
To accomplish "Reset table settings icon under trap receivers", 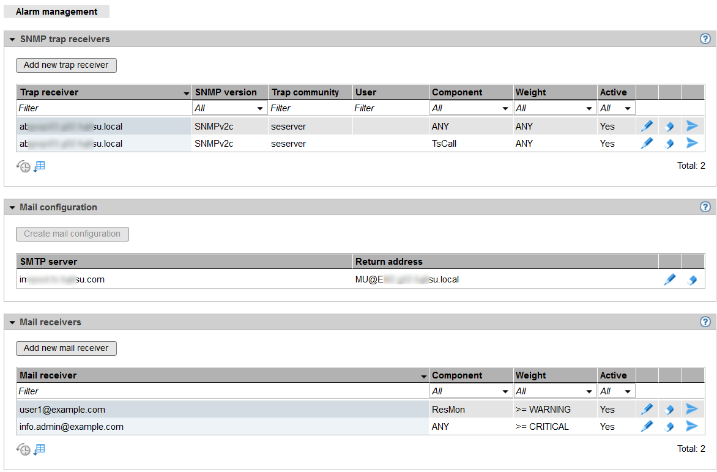I will pyautogui.click(x=23, y=166).
